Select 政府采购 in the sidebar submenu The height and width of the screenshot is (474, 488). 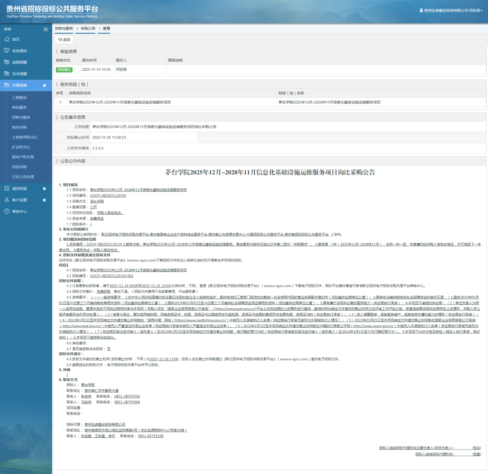[19, 127]
